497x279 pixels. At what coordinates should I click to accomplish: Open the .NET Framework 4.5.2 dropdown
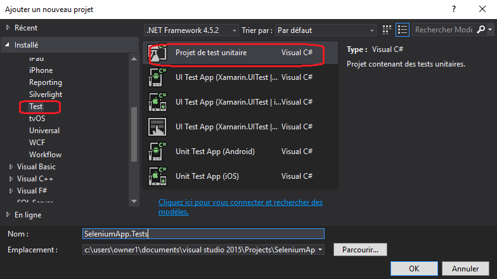point(191,30)
